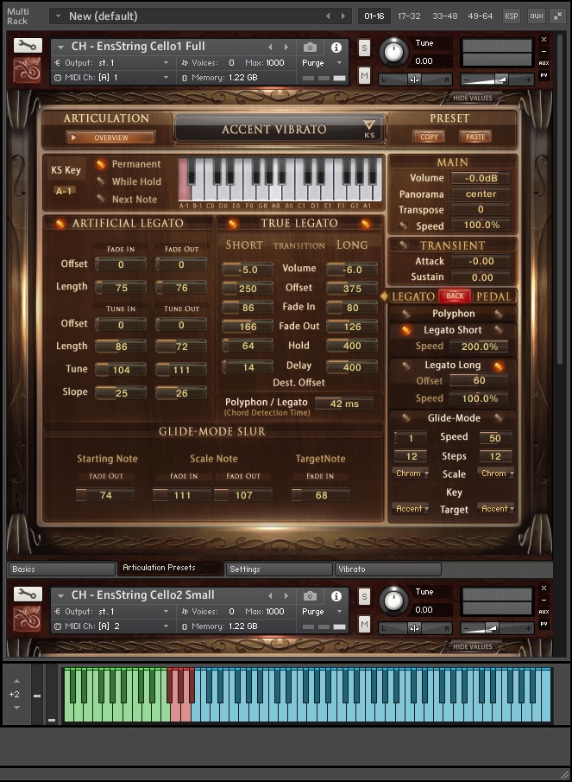This screenshot has width=572, height=782.
Task: Open the KSP script button in rack header
Action: [x=512, y=16]
